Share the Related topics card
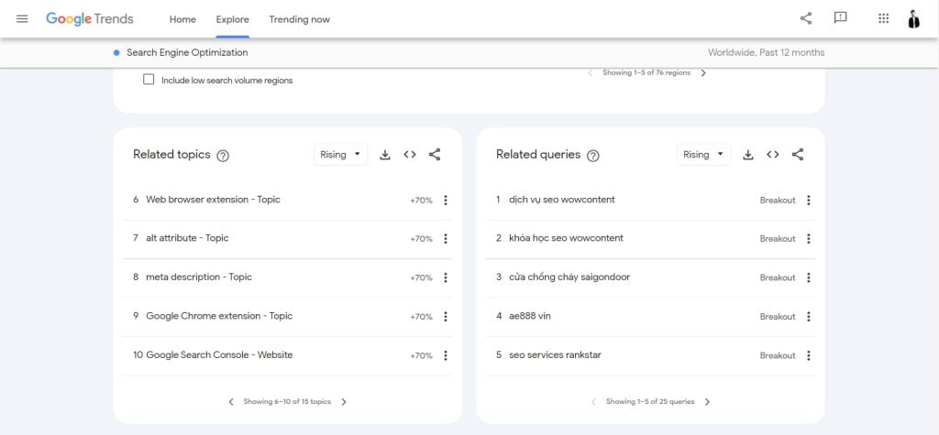 click(435, 155)
